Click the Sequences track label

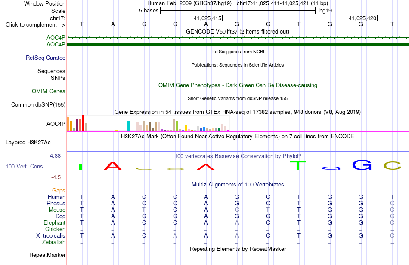pos(51,71)
